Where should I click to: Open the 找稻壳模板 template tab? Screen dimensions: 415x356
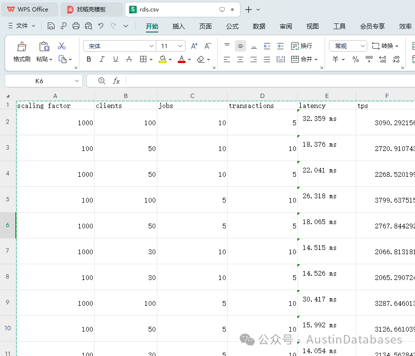(91, 10)
